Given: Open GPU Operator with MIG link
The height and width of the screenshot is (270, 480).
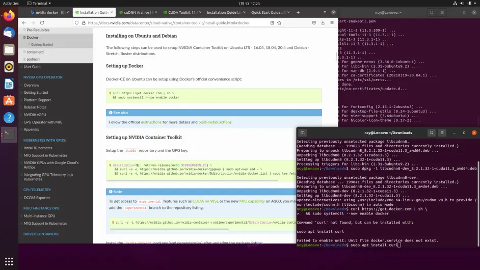Looking at the screenshot, I should 43,122.
